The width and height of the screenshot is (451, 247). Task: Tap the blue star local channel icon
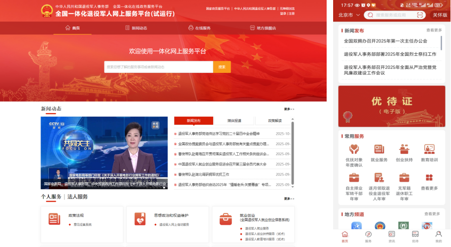357,226
